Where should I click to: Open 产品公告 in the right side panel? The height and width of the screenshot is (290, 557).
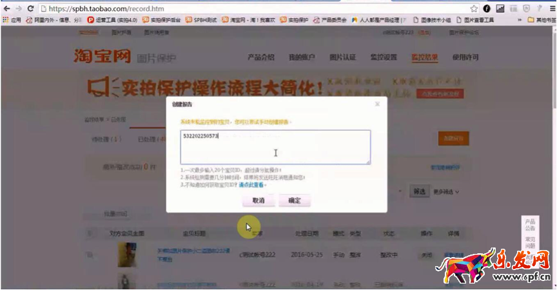tap(530, 225)
